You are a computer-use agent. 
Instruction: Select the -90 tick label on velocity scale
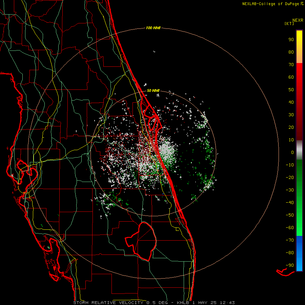coord(290,265)
